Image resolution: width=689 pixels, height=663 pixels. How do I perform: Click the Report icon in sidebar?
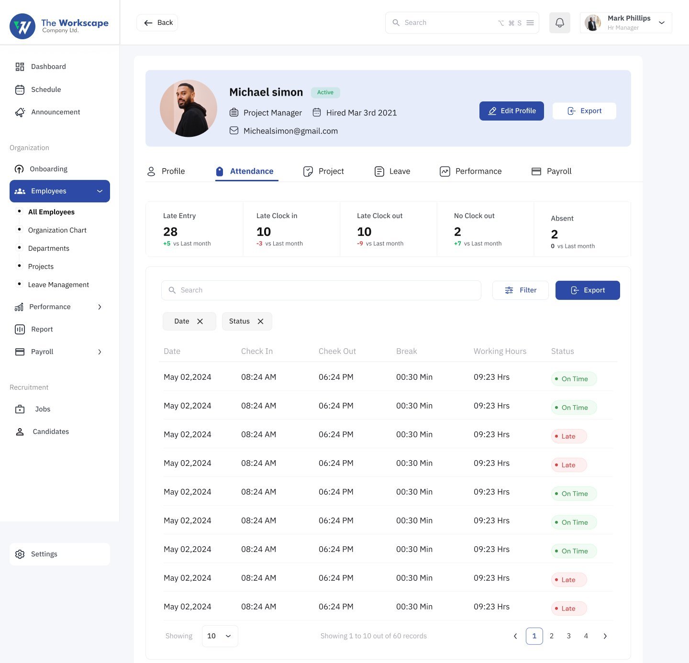pos(20,329)
